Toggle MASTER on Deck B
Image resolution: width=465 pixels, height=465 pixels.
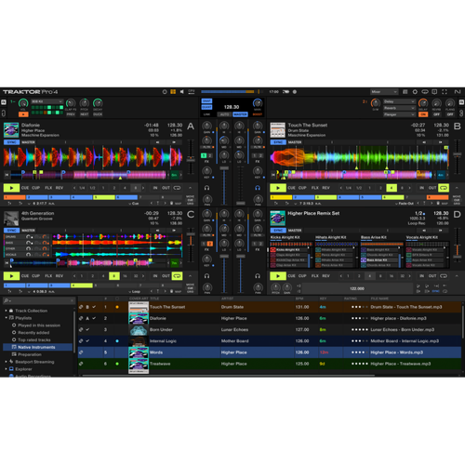[x=295, y=142]
